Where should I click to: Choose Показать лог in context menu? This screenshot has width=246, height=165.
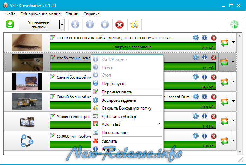click(x=127, y=133)
